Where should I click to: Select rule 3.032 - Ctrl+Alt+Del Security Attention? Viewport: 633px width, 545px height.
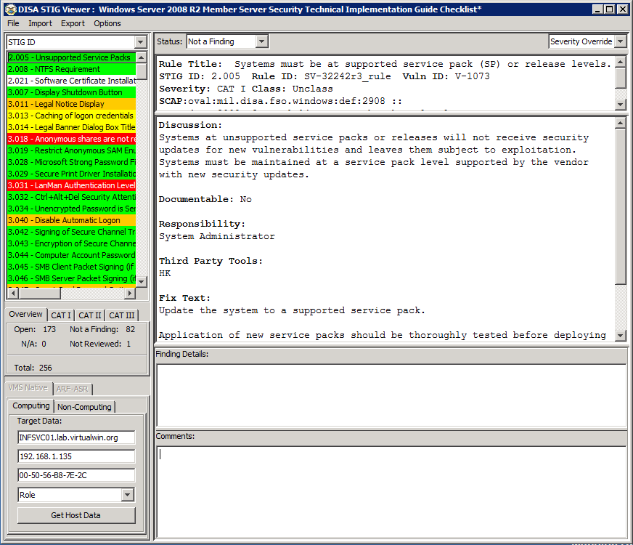click(x=71, y=197)
